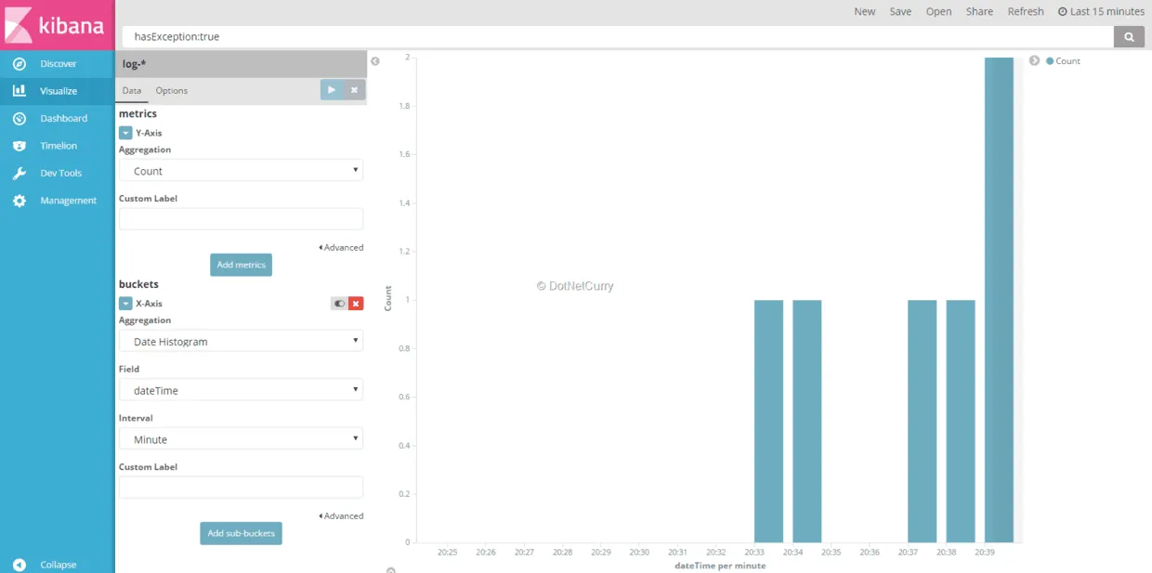The height and width of the screenshot is (573, 1152).
Task: Click New in the top menu
Action: pos(865,12)
